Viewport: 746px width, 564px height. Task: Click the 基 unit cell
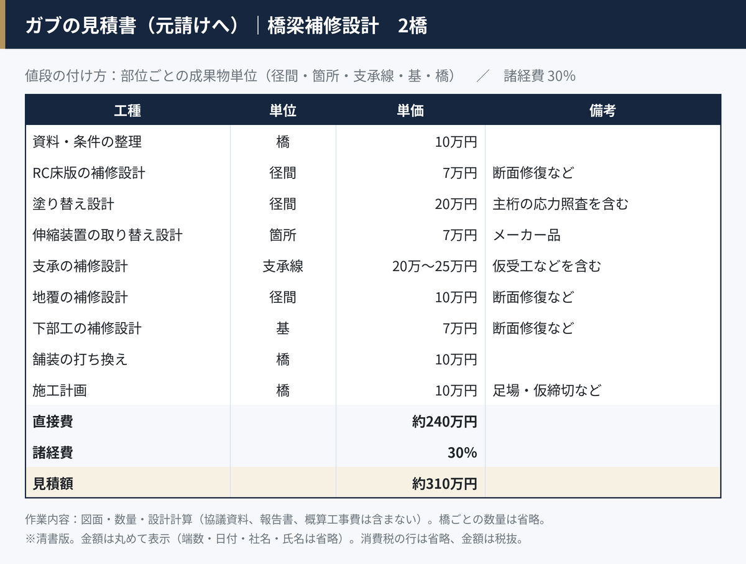[x=283, y=328]
